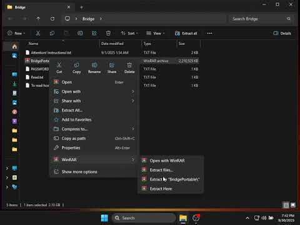Expand the WinRAR submenu entry
300x225 pixels.
pyautogui.click(x=94, y=159)
